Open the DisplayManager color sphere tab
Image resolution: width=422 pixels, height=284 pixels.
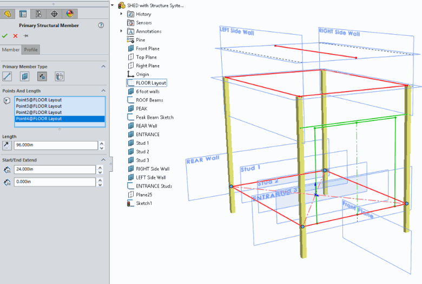coord(69,14)
